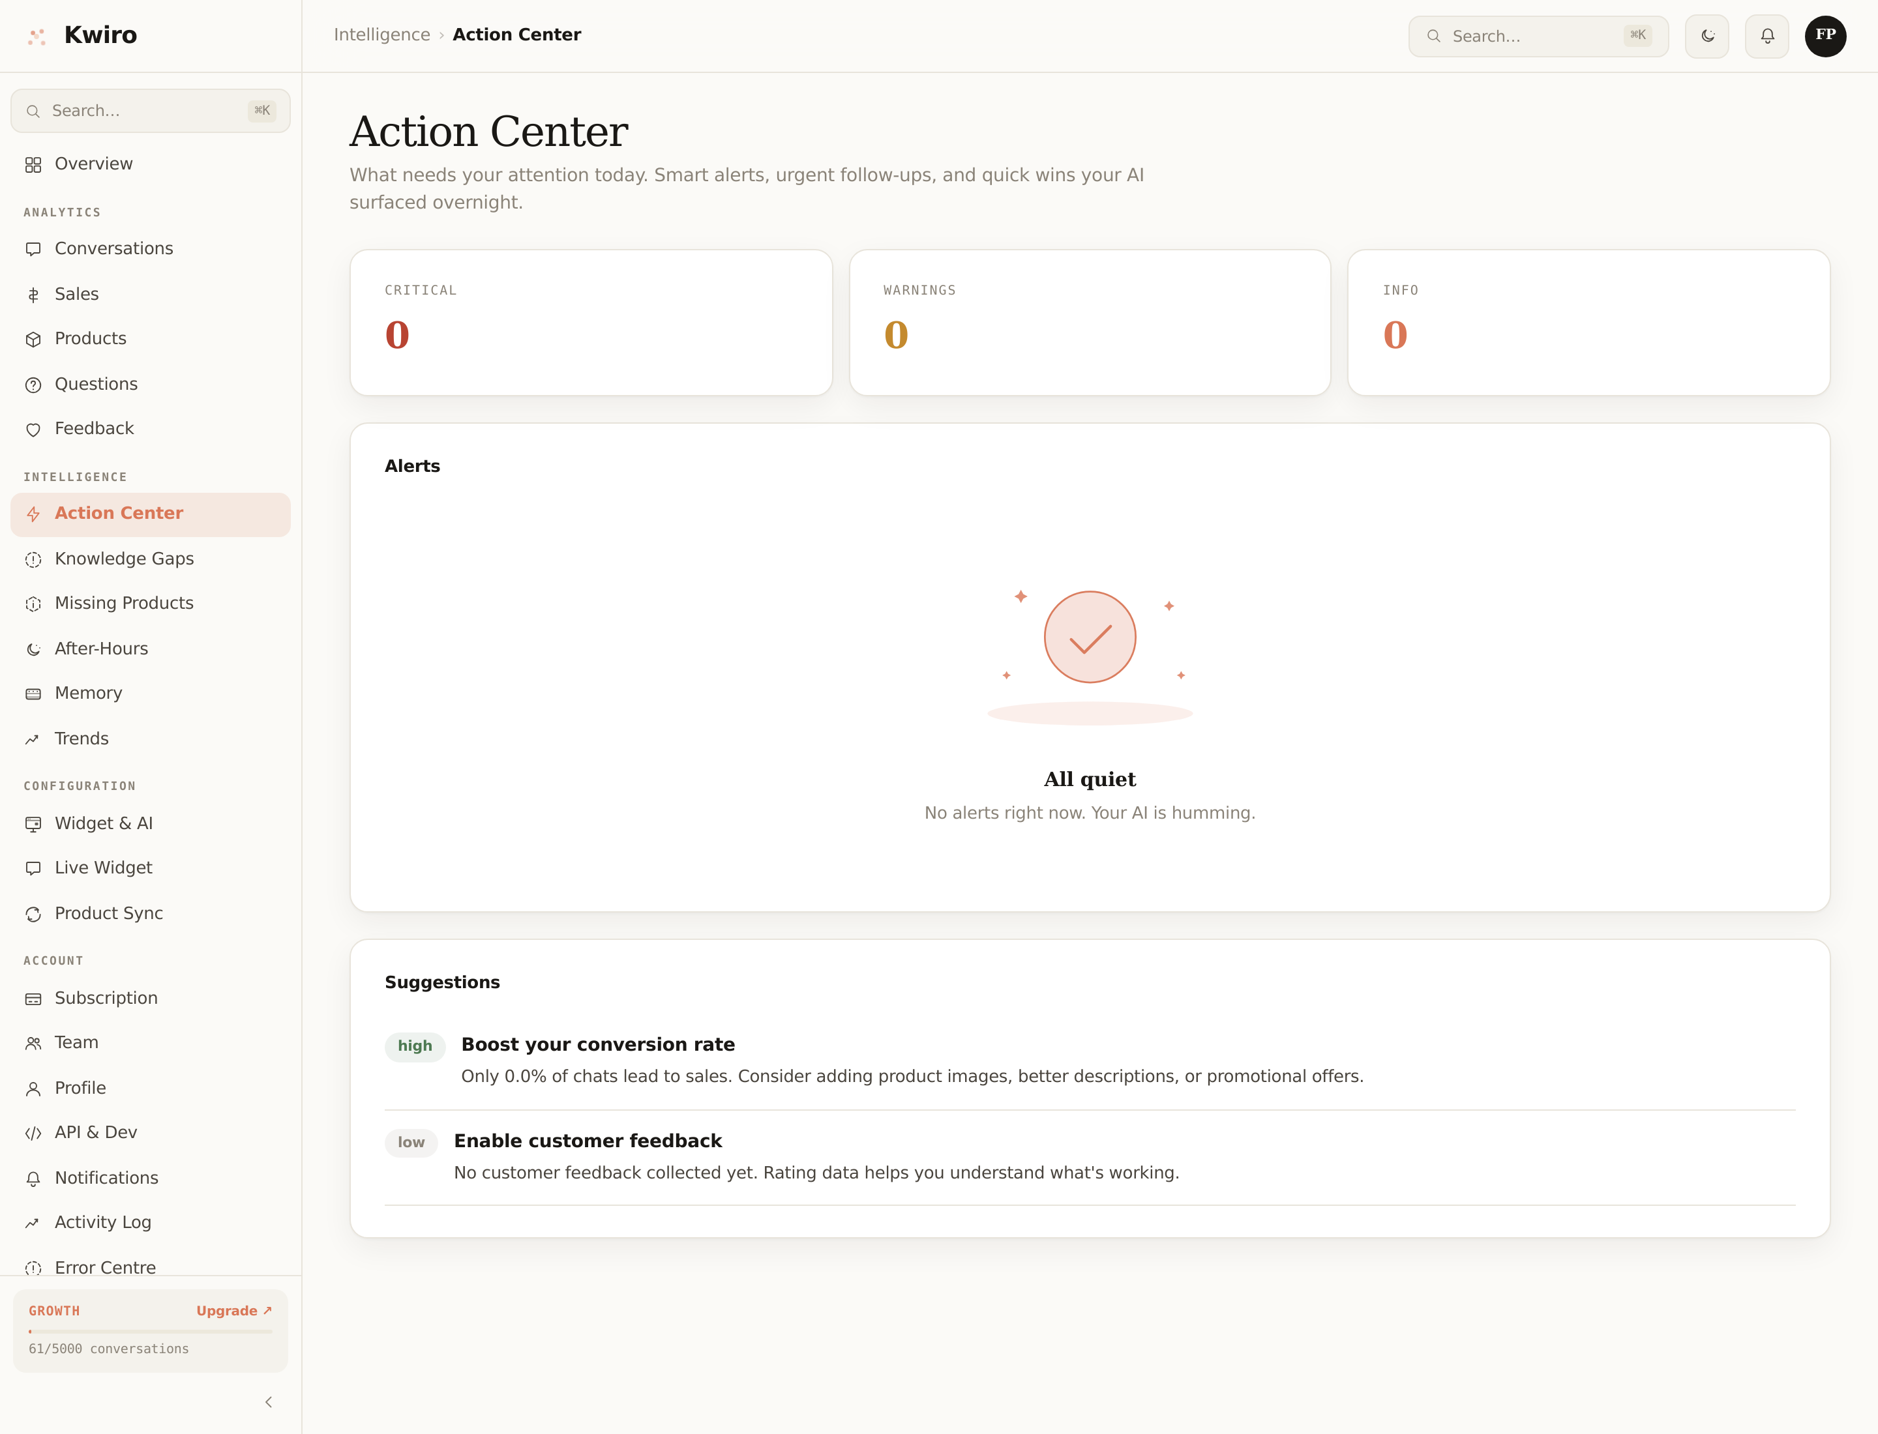Click the Subscription card icon

(33, 999)
